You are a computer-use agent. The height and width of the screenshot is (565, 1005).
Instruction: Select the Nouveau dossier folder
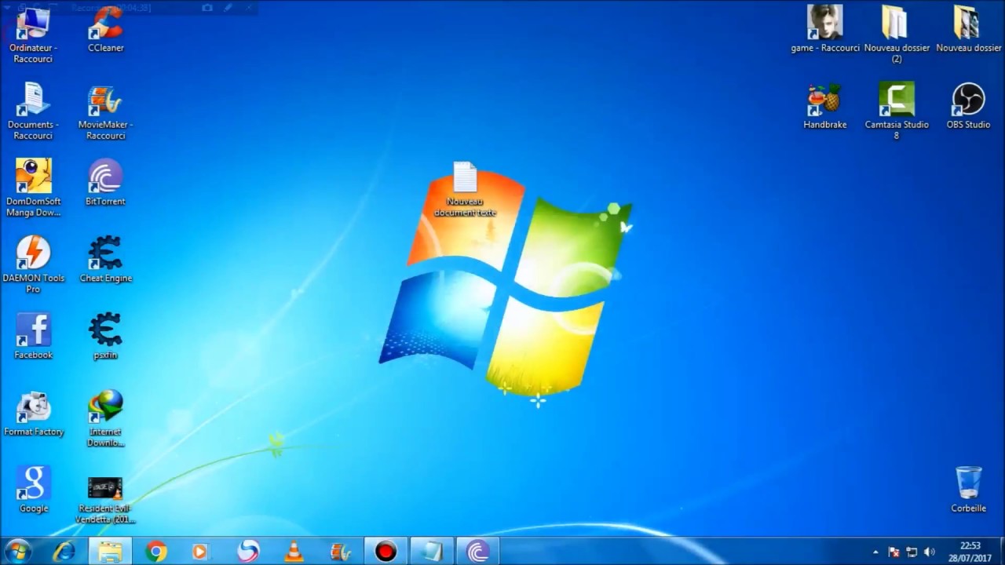point(968,29)
